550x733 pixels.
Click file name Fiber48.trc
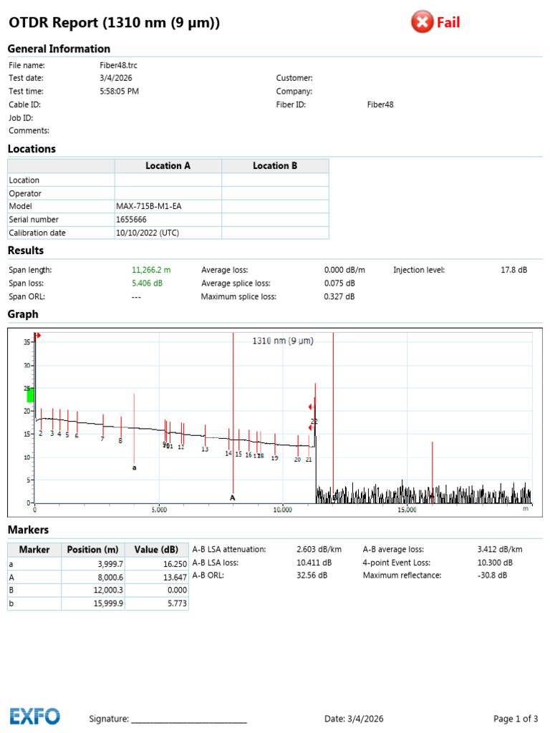[118, 65]
